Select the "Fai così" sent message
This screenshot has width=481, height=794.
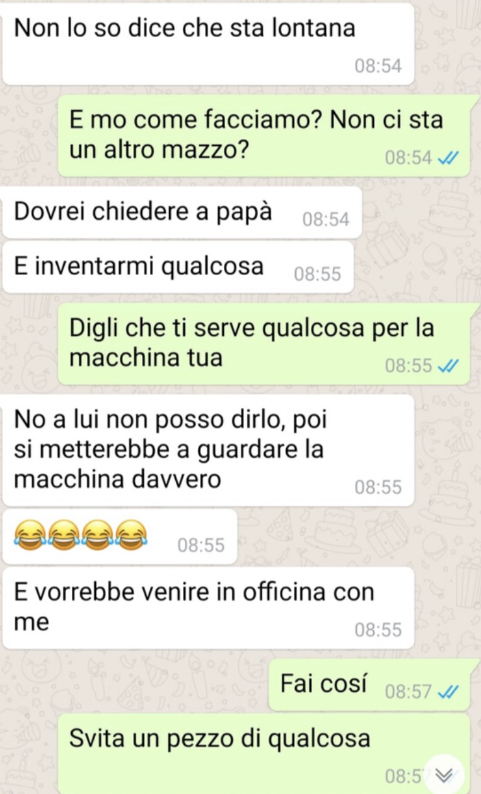tap(369, 685)
